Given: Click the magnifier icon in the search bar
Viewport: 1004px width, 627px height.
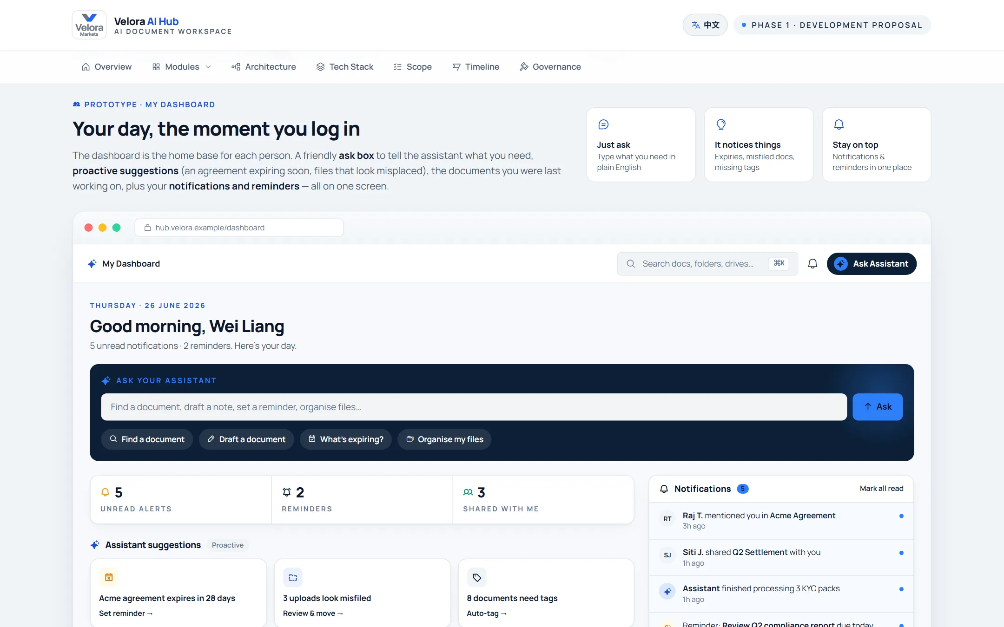Looking at the screenshot, I should tap(631, 264).
